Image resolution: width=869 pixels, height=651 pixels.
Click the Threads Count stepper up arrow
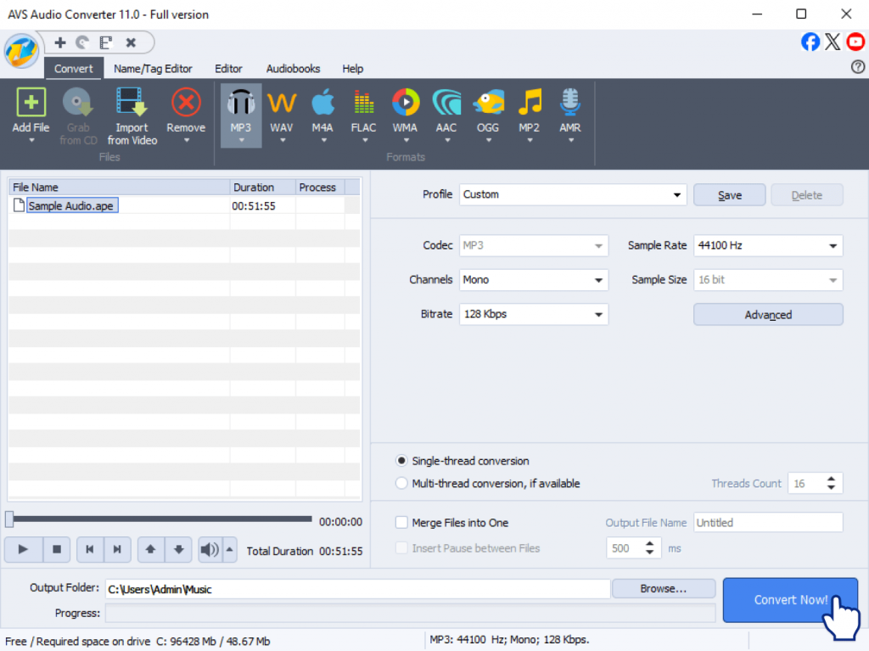click(x=831, y=479)
